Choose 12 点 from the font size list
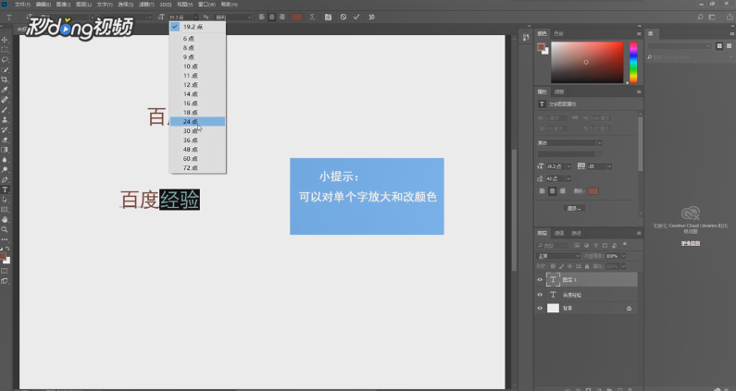 197,85
